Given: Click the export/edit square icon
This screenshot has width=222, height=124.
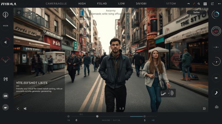Looking at the screenshot, I should click(x=212, y=4).
